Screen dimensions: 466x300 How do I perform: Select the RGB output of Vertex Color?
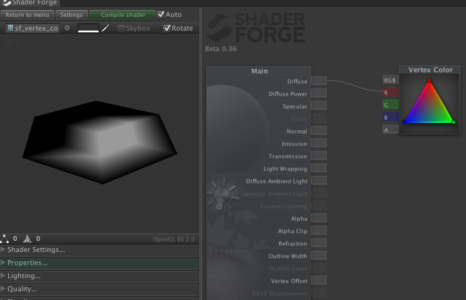pos(390,80)
